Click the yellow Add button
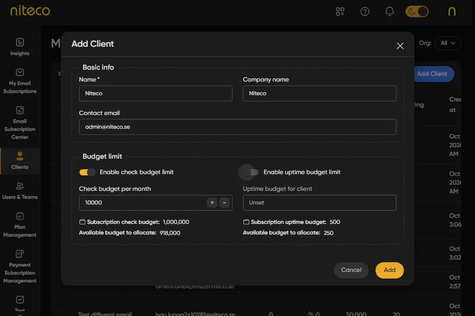 390,270
